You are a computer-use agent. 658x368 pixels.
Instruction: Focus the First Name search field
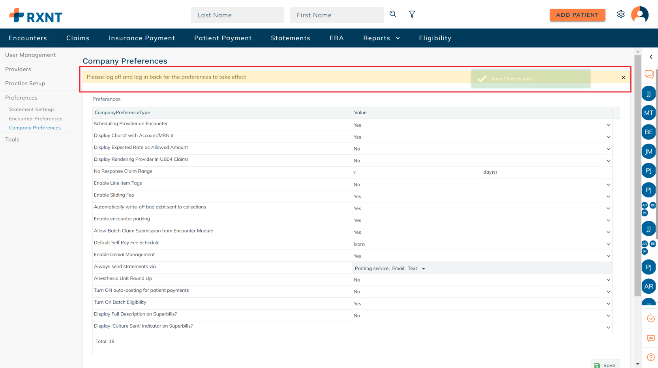[337, 15]
